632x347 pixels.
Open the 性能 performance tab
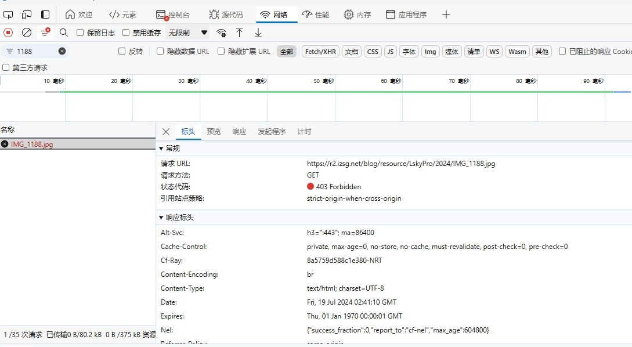pos(315,15)
